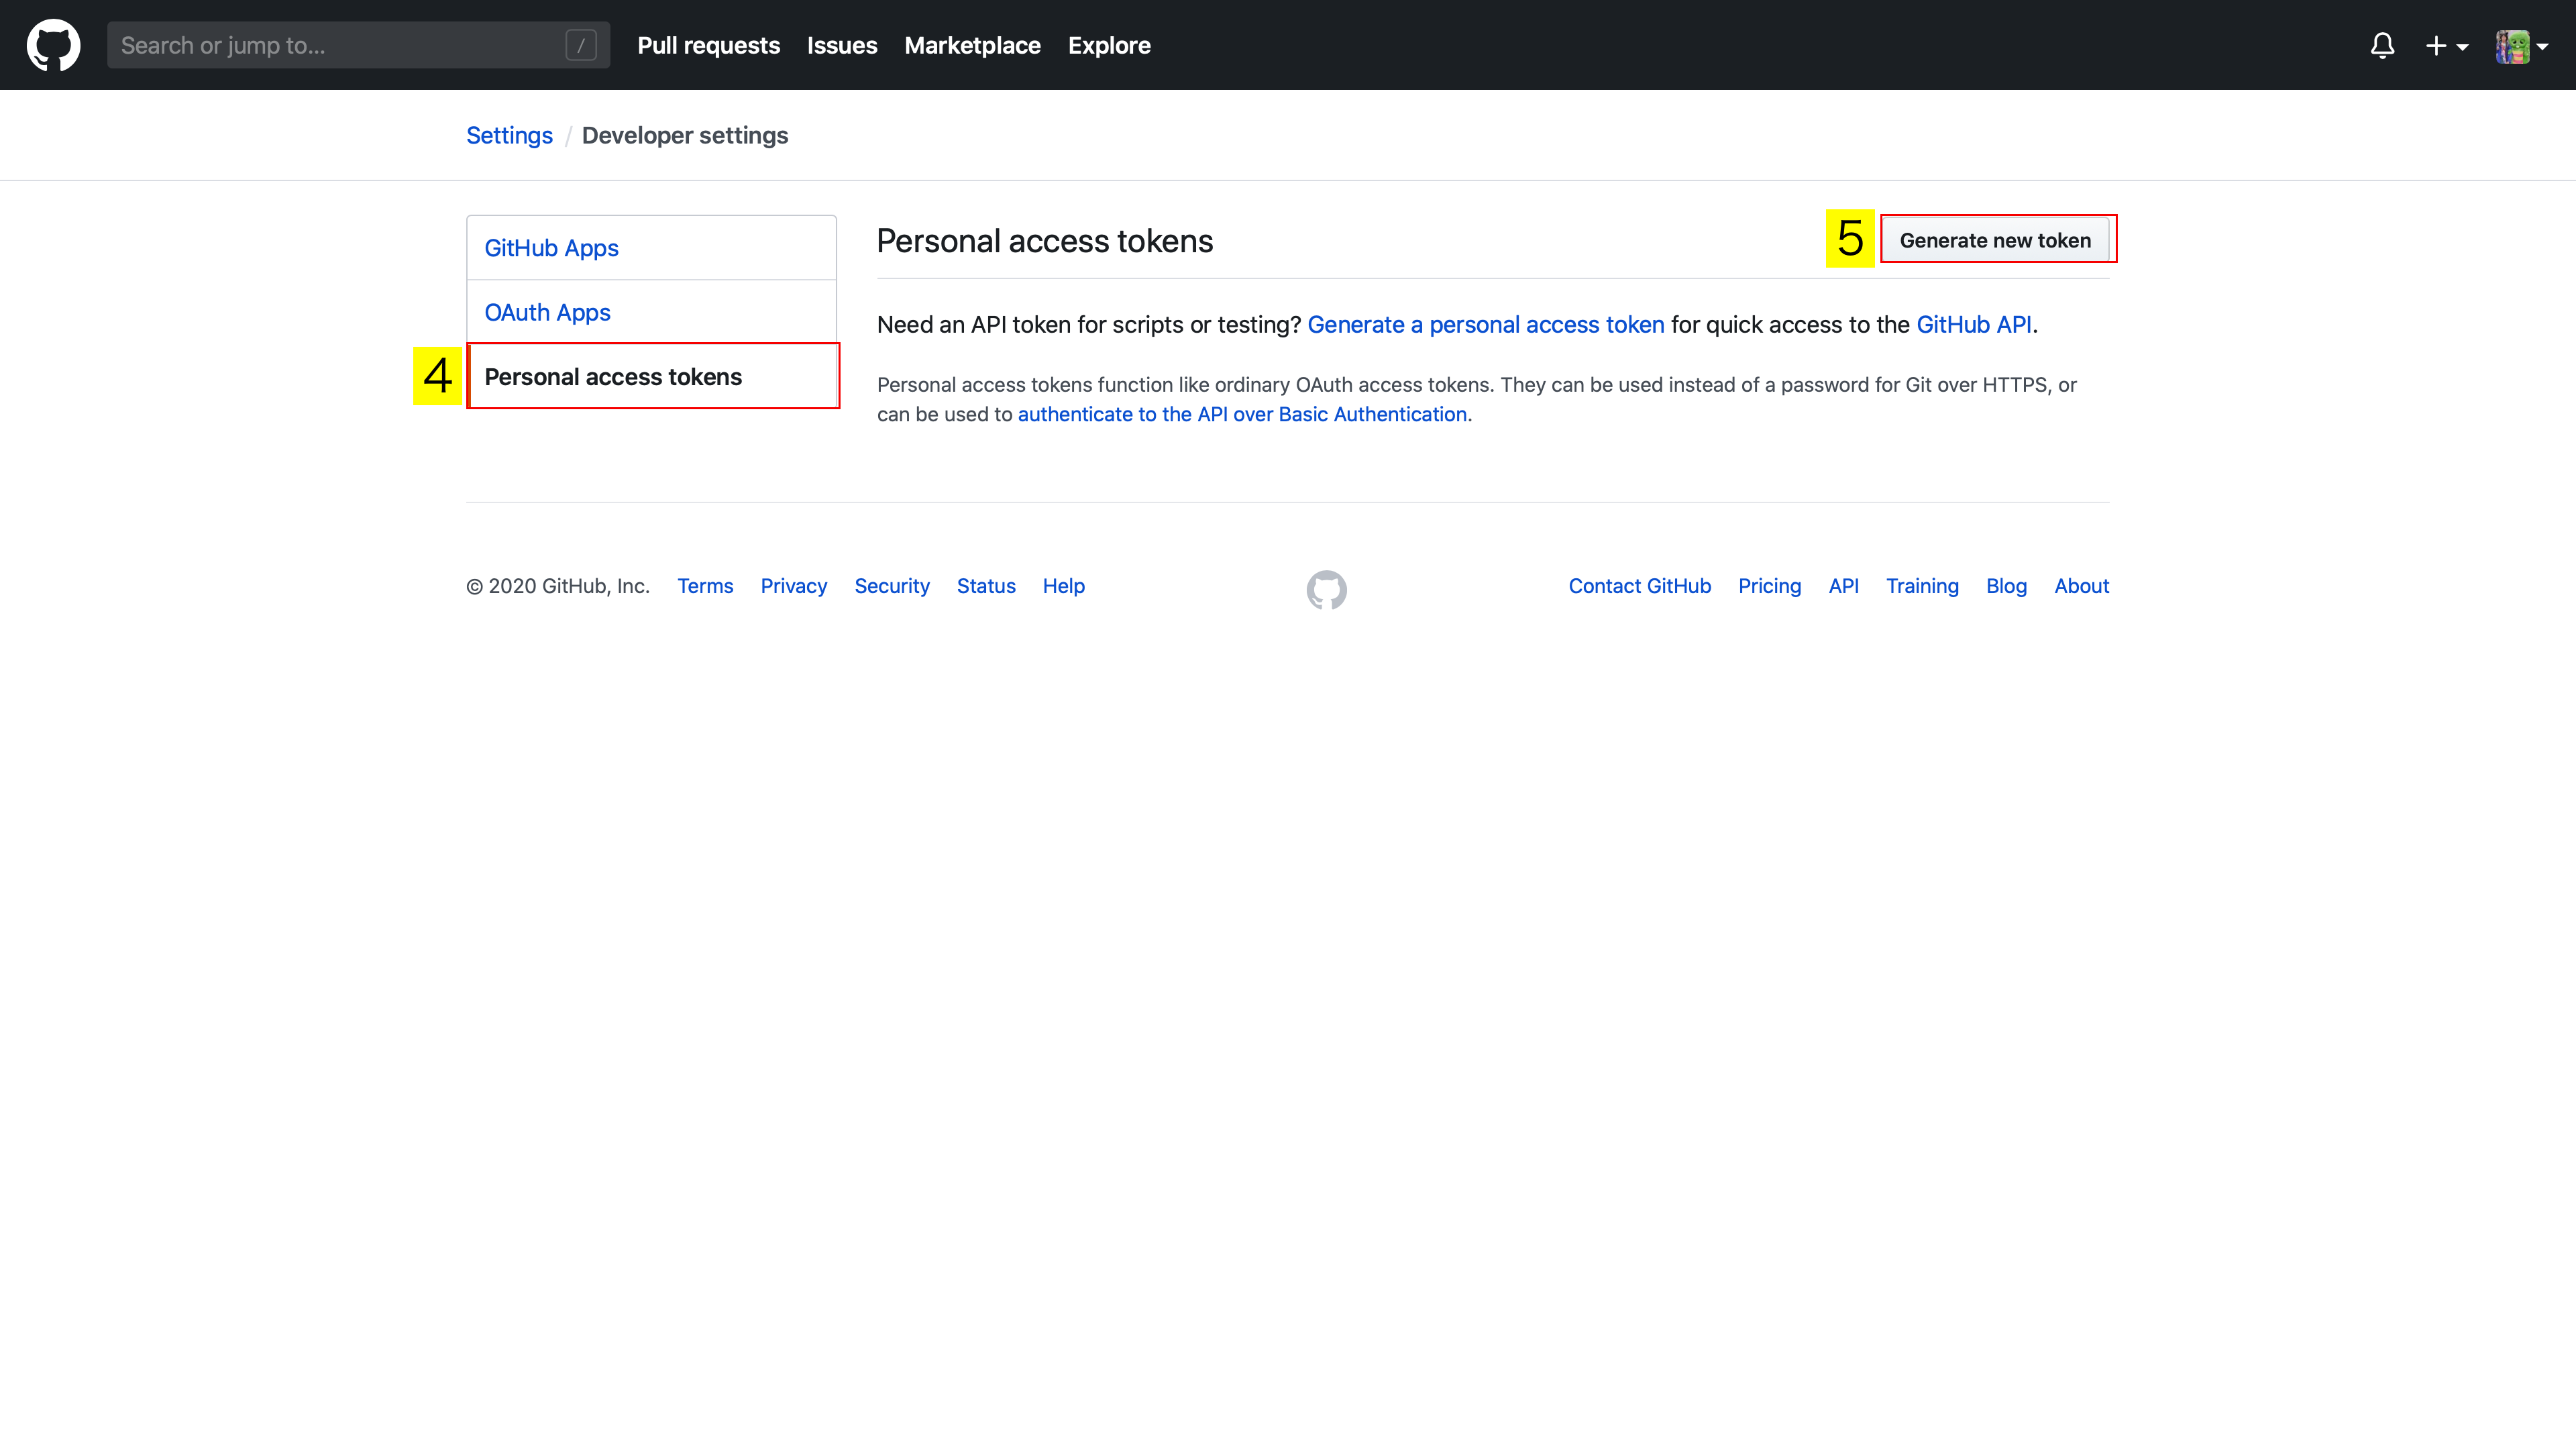Open the GitHub API link

click(1973, 325)
